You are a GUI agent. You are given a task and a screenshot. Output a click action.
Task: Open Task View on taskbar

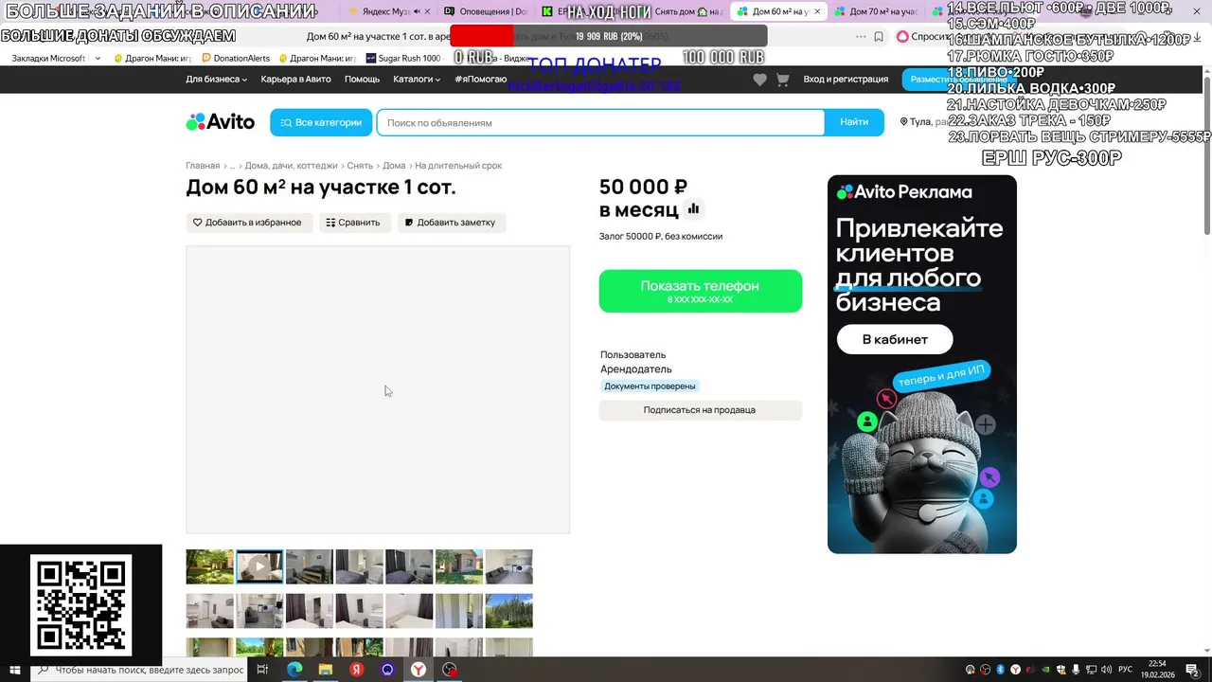click(x=262, y=670)
